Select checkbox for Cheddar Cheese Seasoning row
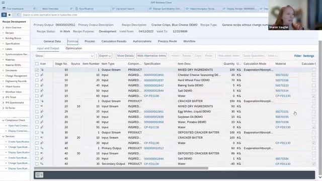 pyautogui.click(x=37, y=75)
